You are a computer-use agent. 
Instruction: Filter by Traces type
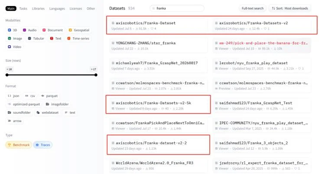(43, 145)
